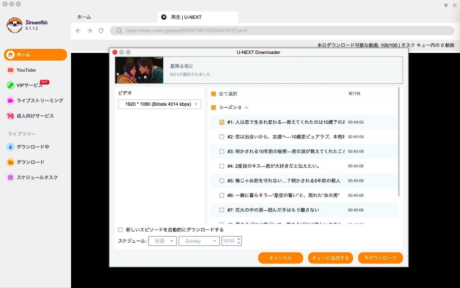Image resolution: width=460 pixels, height=288 pixels.
Task: Open the Sunday day-of-week dropdown
Action: 199,241
